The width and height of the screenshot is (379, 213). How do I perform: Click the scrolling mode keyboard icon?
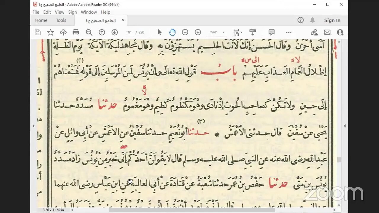pyautogui.click(x=253, y=32)
